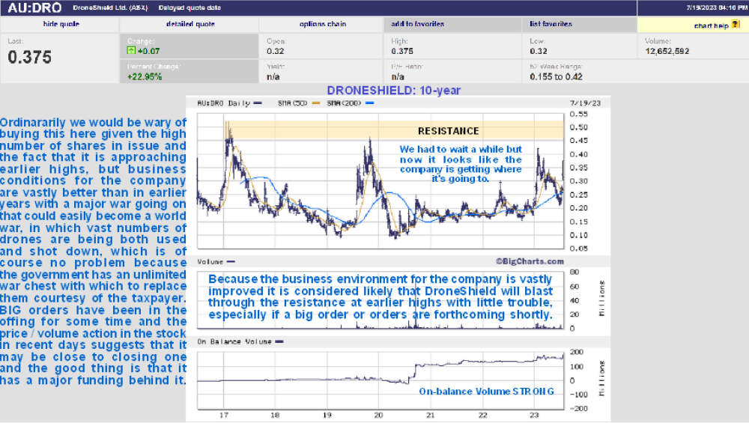The height and width of the screenshot is (423, 749).
Task: Select list favorites
Action: tap(551, 24)
